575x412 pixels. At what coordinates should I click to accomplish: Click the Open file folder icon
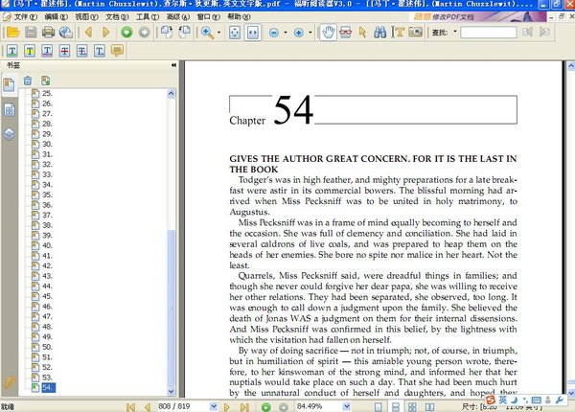pyautogui.click(x=12, y=33)
